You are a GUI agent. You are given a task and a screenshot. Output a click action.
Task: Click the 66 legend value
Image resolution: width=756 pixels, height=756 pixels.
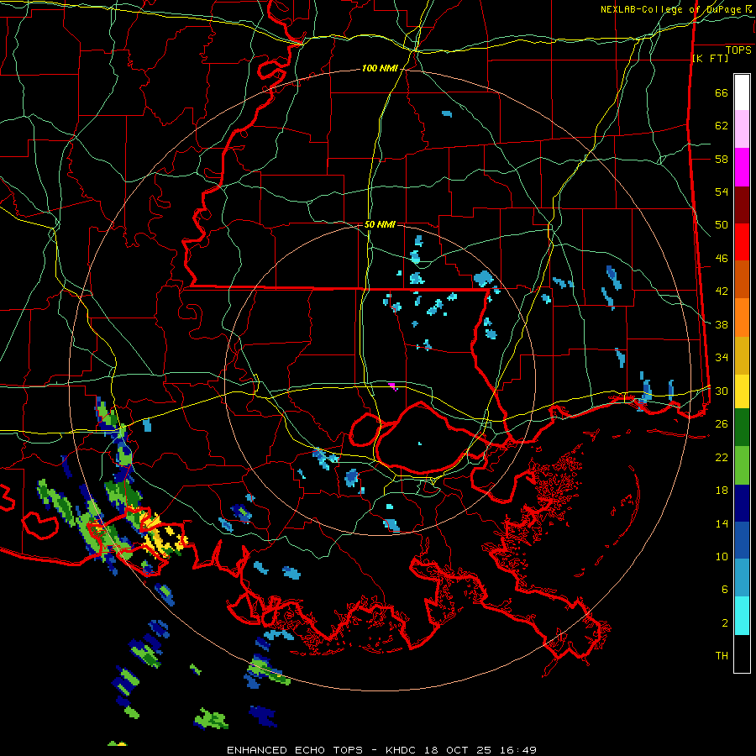tap(722, 93)
